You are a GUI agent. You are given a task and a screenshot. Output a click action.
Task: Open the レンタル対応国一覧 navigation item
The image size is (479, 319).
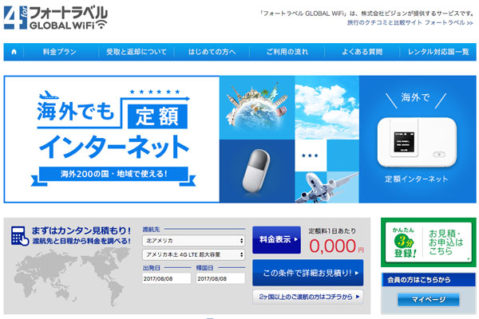tap(438, 52)
